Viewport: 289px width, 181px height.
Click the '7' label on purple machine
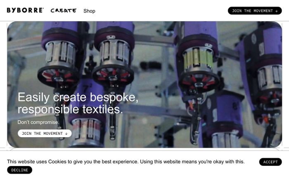tap(85, 88)
